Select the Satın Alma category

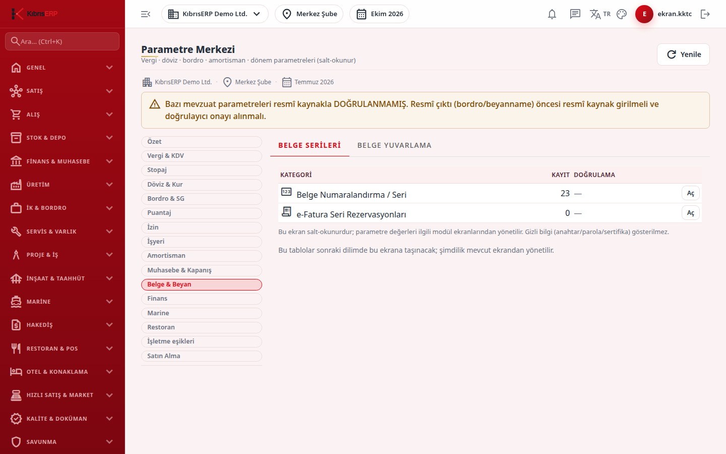[202, 356]
